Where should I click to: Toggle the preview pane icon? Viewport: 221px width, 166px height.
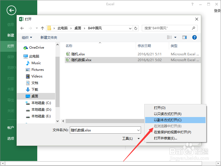[x=184, y=37]
